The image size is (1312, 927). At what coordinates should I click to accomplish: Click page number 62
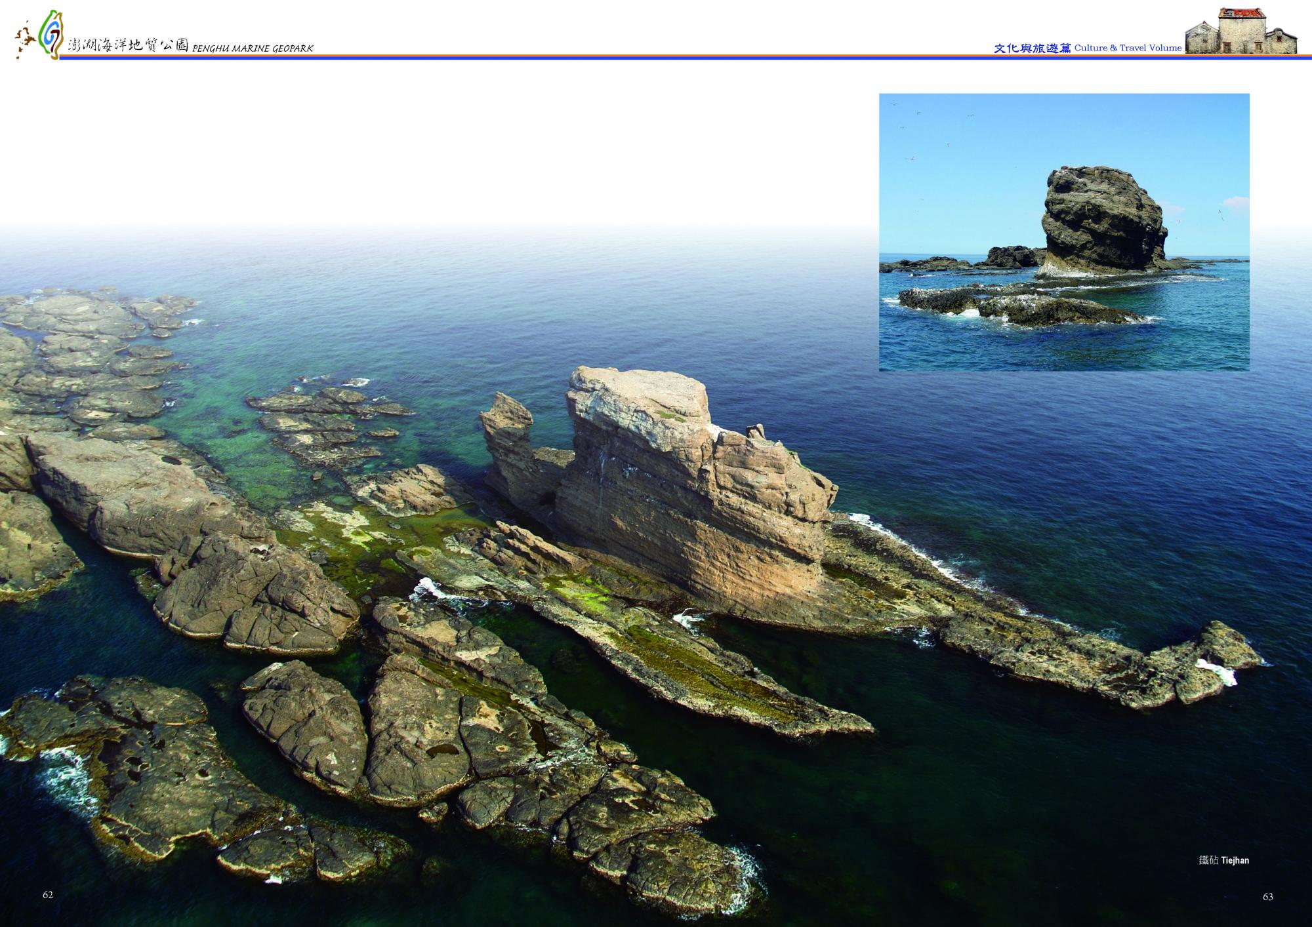[48, 896]
